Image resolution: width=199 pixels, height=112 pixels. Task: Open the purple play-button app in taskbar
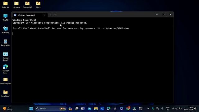tap(122, 109)
